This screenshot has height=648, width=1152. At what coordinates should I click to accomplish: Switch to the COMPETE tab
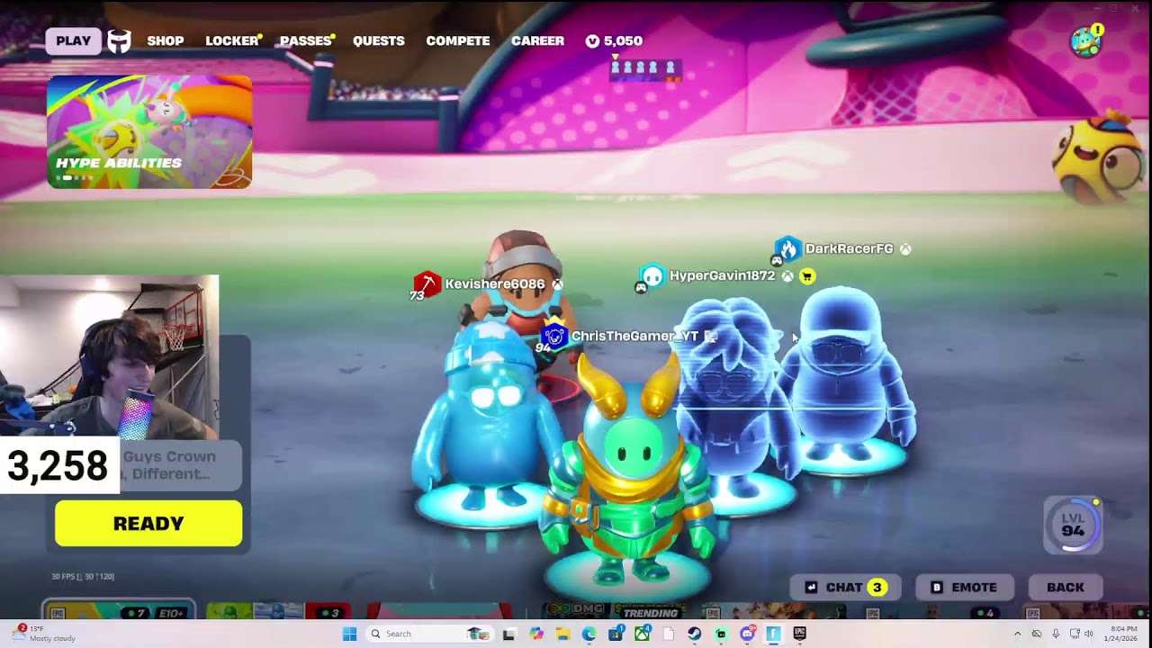point(458,40)
